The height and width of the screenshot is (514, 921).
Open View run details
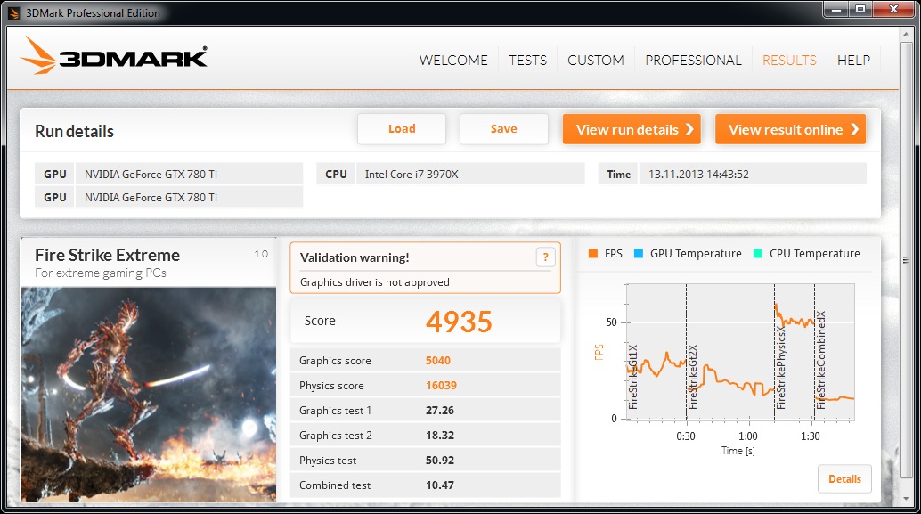coord(632,129)
